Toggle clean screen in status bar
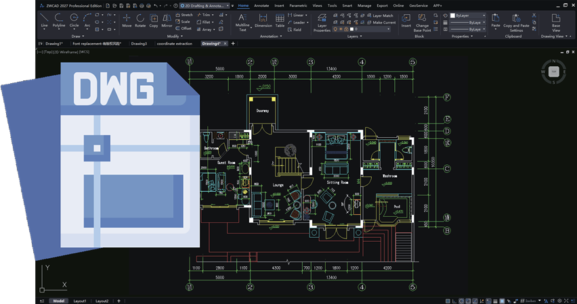Viewport: 577px width, 304px height. [x=566, y=301]
